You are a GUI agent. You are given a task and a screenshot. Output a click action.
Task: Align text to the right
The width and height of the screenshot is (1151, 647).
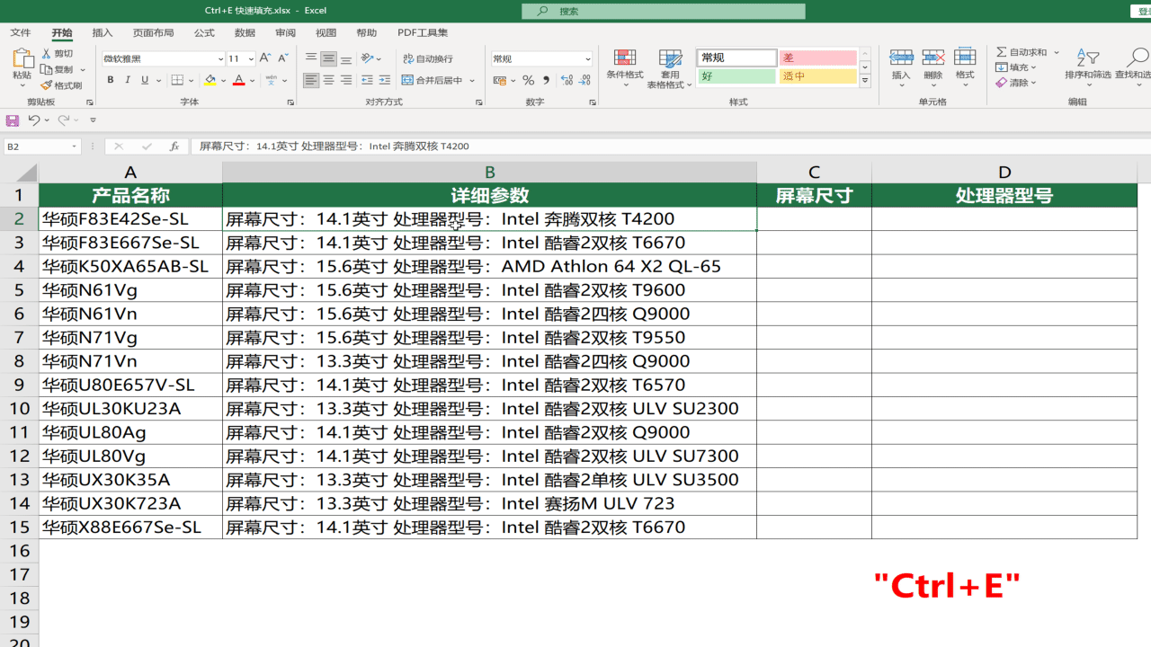pos(346,80)
